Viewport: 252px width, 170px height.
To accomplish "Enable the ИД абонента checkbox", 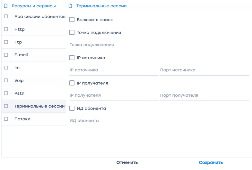I will 72,109.
